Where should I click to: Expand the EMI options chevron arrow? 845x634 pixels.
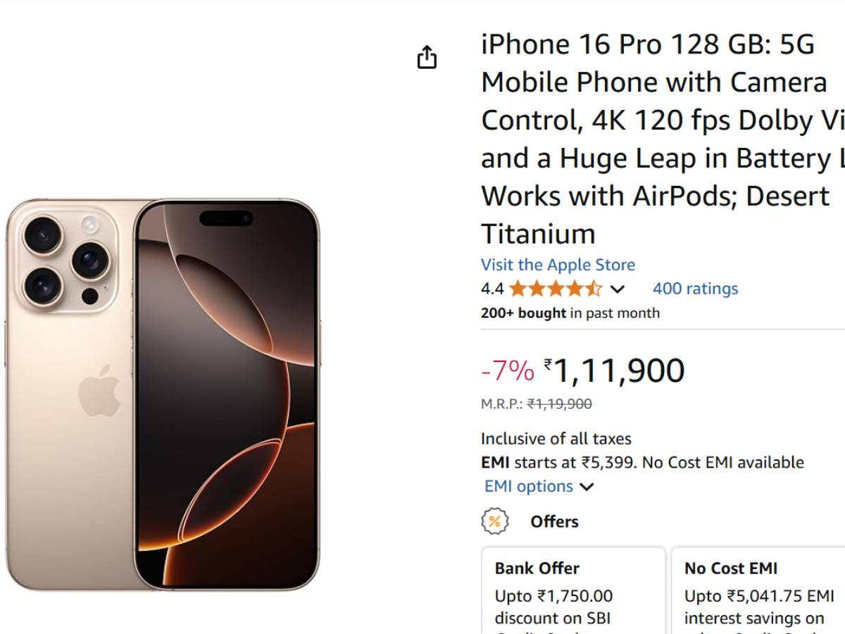[x=587, y=487]
